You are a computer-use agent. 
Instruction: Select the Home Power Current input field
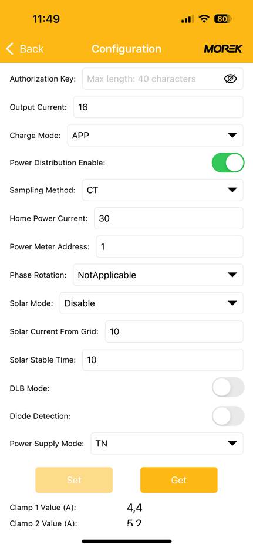169,218
